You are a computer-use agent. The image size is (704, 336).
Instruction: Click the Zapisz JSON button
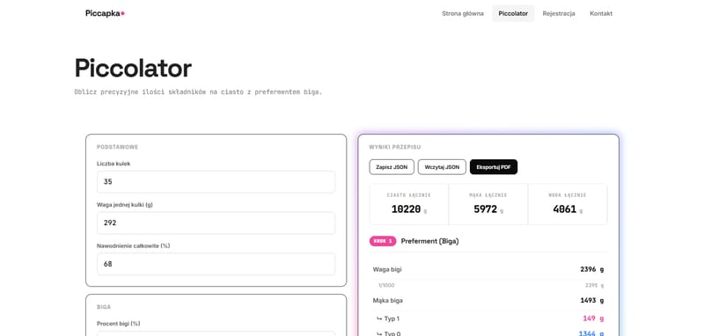click(x=392, y=167)
